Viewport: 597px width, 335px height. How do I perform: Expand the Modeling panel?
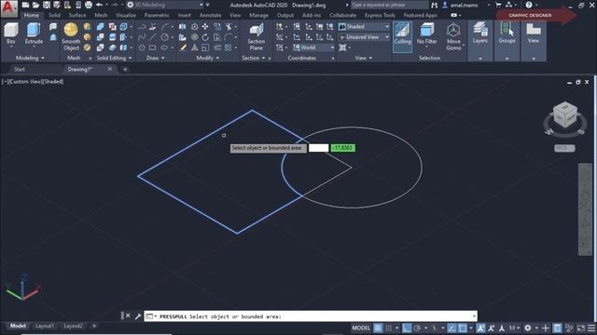click(x=30, y=58)
